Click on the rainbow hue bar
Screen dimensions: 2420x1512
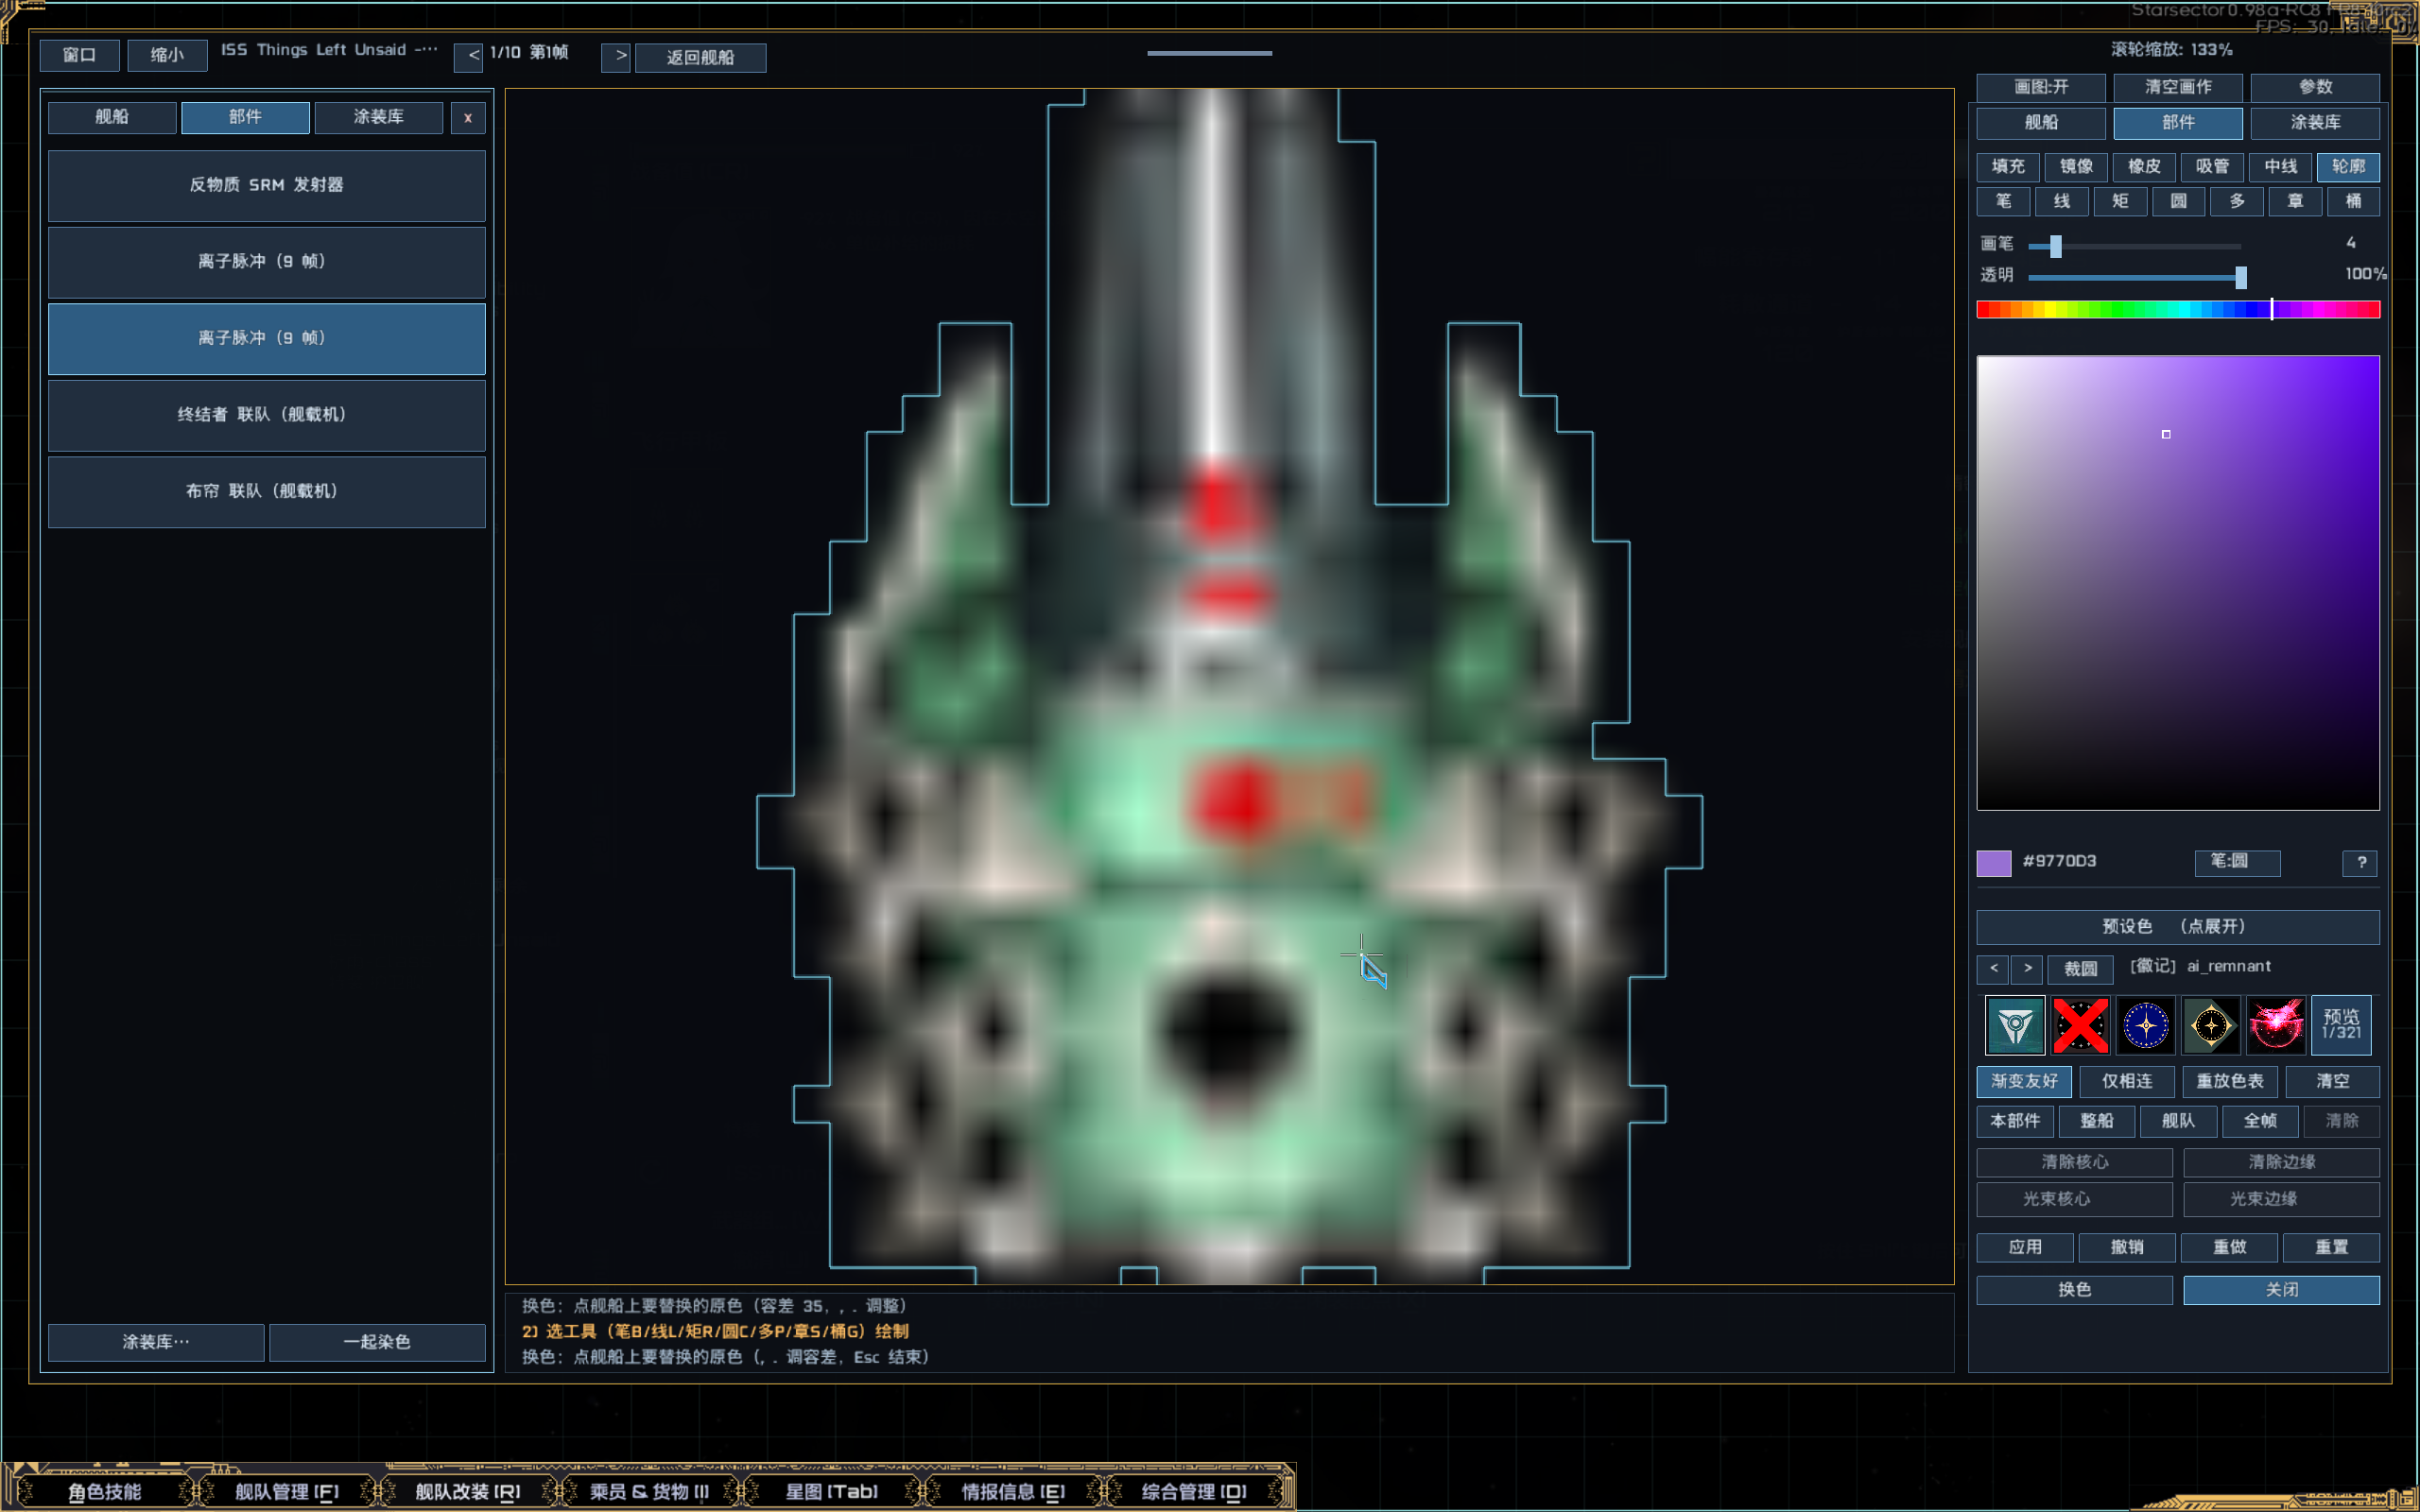tap(2177, 310)
